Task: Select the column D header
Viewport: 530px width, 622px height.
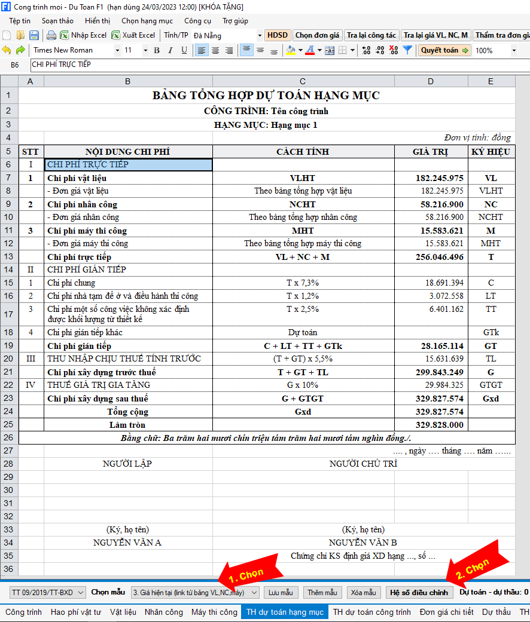Action: (431, 81)
